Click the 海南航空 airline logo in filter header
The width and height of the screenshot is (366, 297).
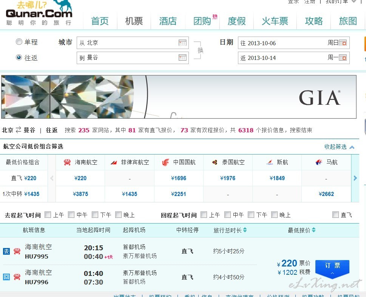(67, 162)
